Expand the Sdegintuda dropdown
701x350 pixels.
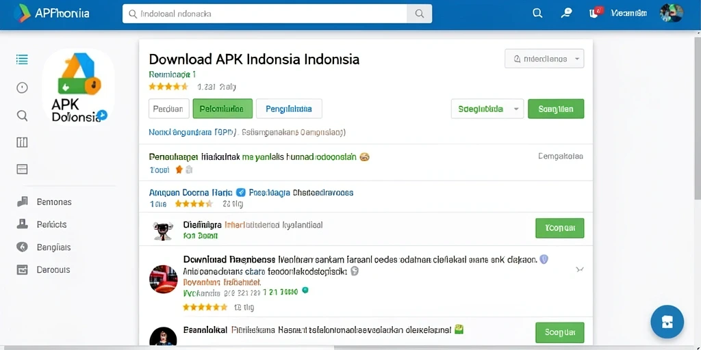(x=487, y=109)
